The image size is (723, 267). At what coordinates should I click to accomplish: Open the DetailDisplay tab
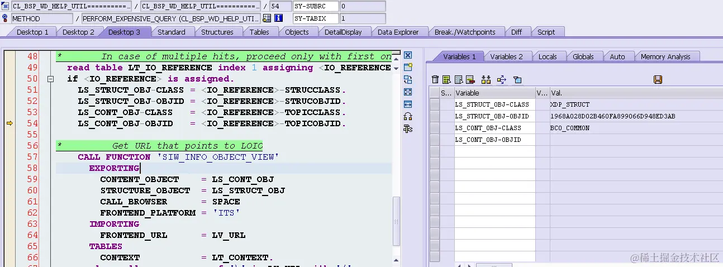coord(343,32)
